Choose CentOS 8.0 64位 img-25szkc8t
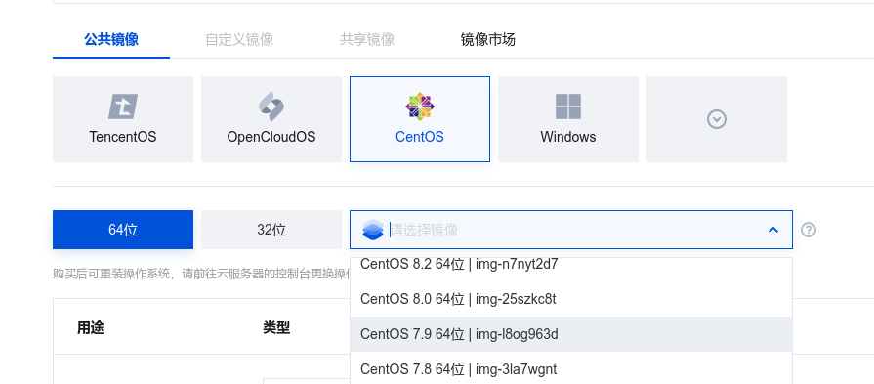 click(x=571, y=299)
